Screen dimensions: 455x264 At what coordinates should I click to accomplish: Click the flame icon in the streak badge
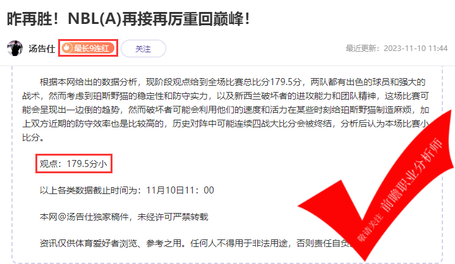[67, 48]
